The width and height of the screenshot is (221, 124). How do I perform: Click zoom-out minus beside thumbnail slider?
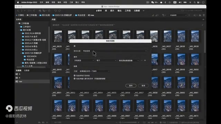tap(116, 123)
